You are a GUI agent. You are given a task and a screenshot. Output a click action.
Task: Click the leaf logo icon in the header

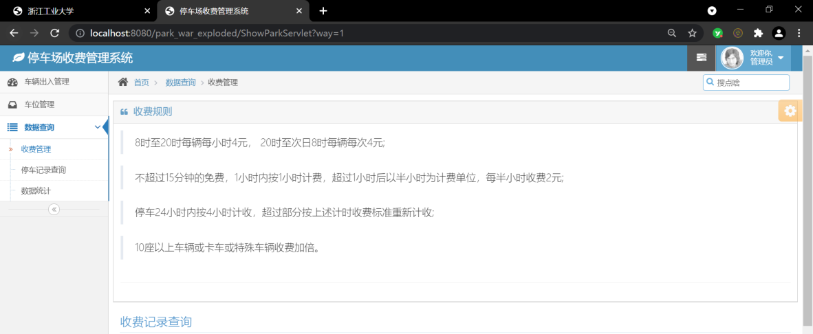(18, 58)
